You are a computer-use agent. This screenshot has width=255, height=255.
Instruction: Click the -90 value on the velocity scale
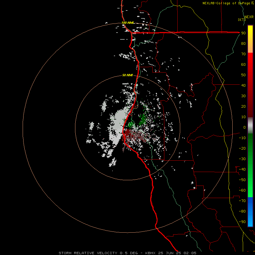(x=242, y=222)
